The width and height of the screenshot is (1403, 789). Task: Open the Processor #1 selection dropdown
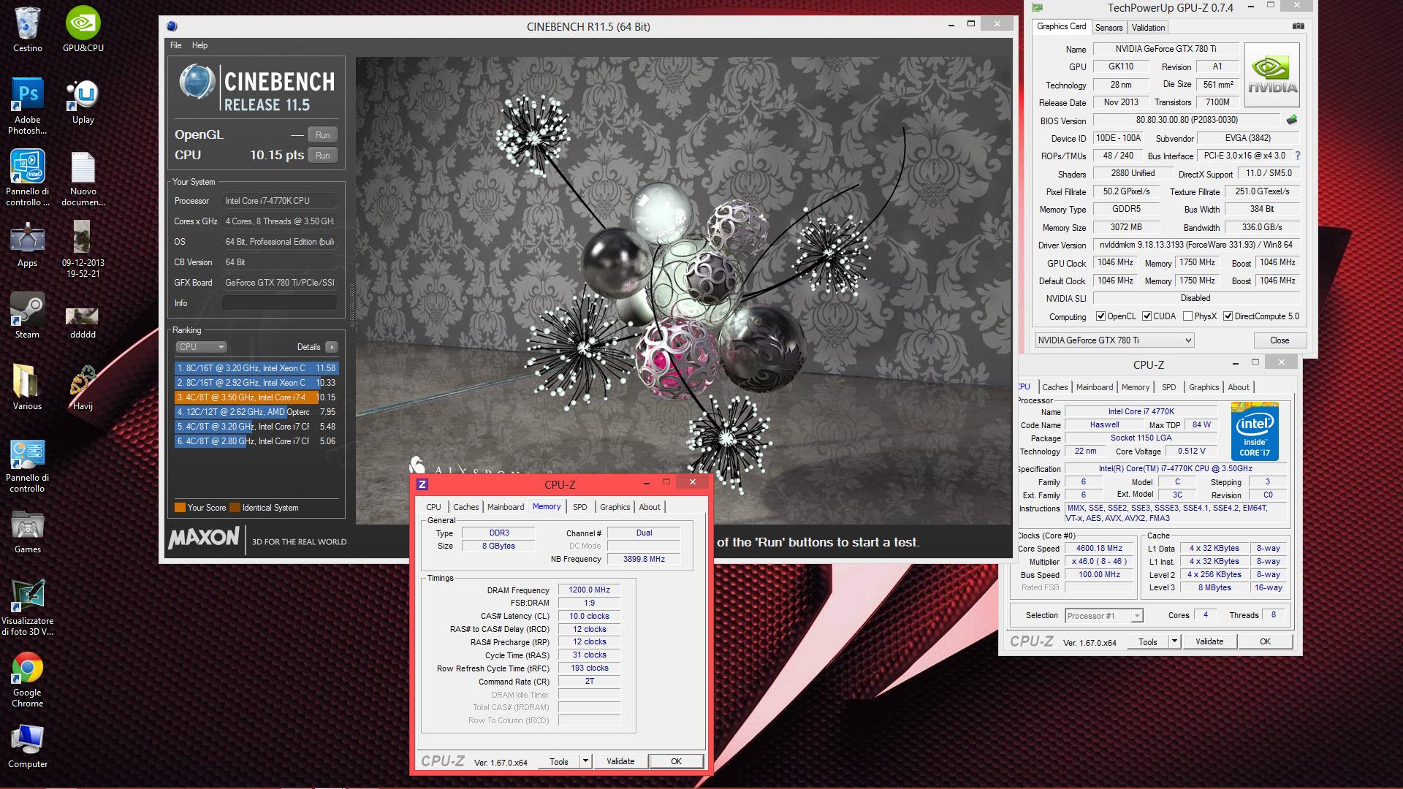[x=1104, y=616]
